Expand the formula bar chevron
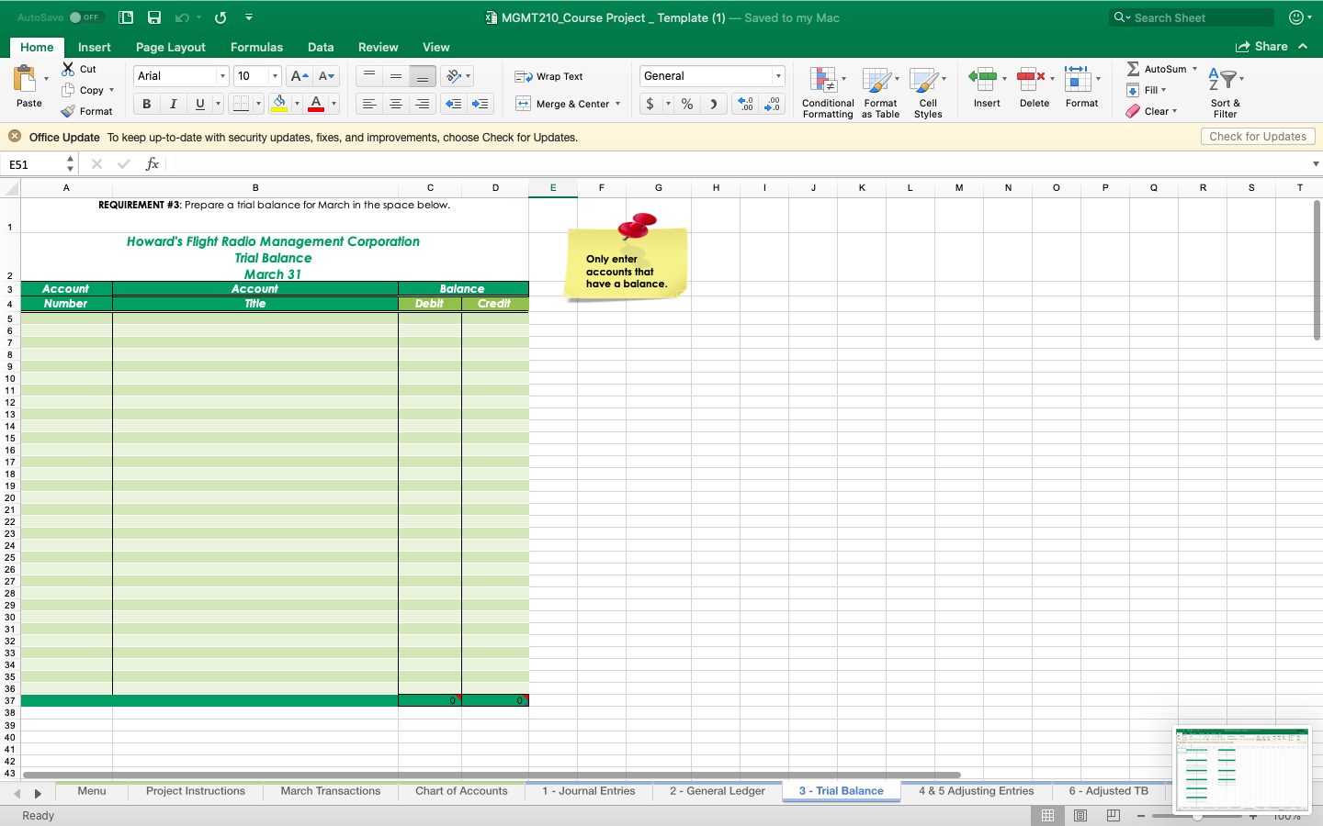 coord(1316,164)
